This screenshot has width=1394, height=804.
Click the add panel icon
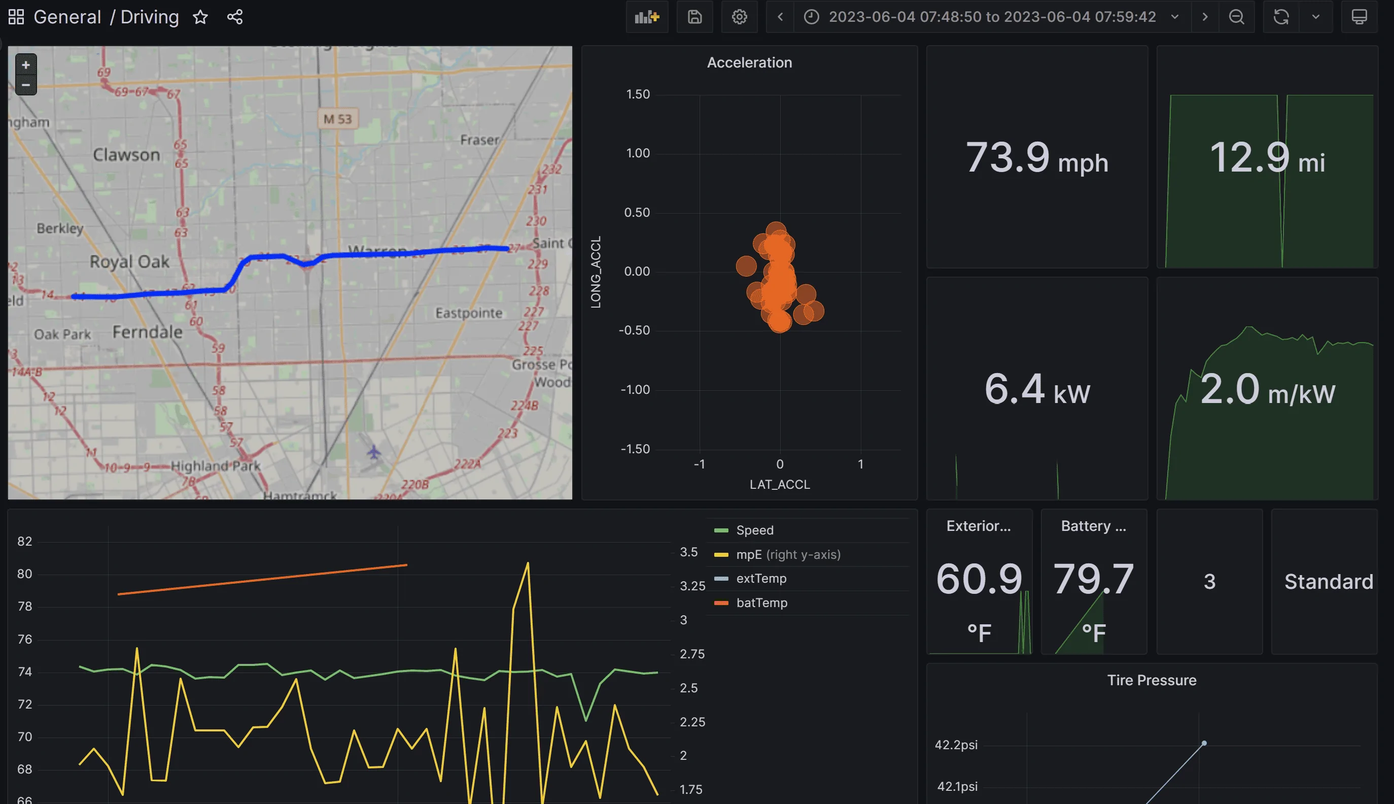click(x=647, y=17)
